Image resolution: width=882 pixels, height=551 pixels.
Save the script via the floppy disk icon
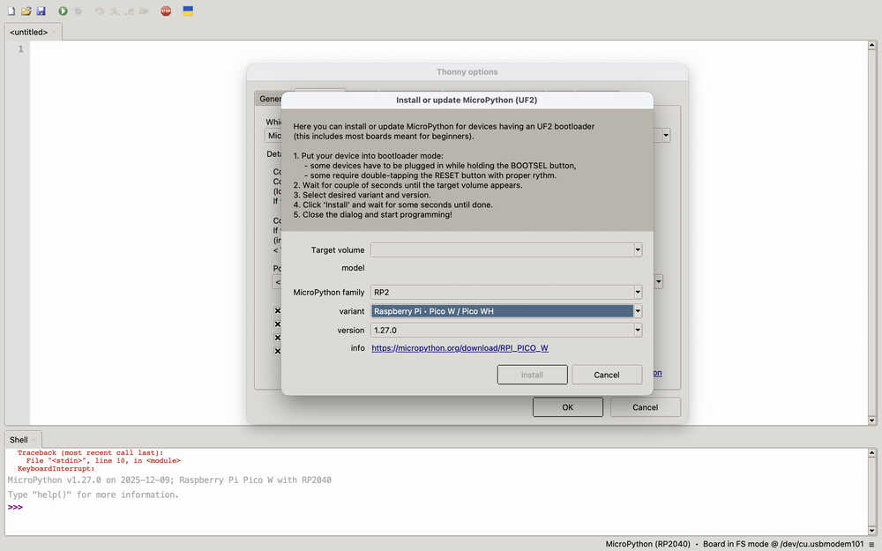[40, 11]
